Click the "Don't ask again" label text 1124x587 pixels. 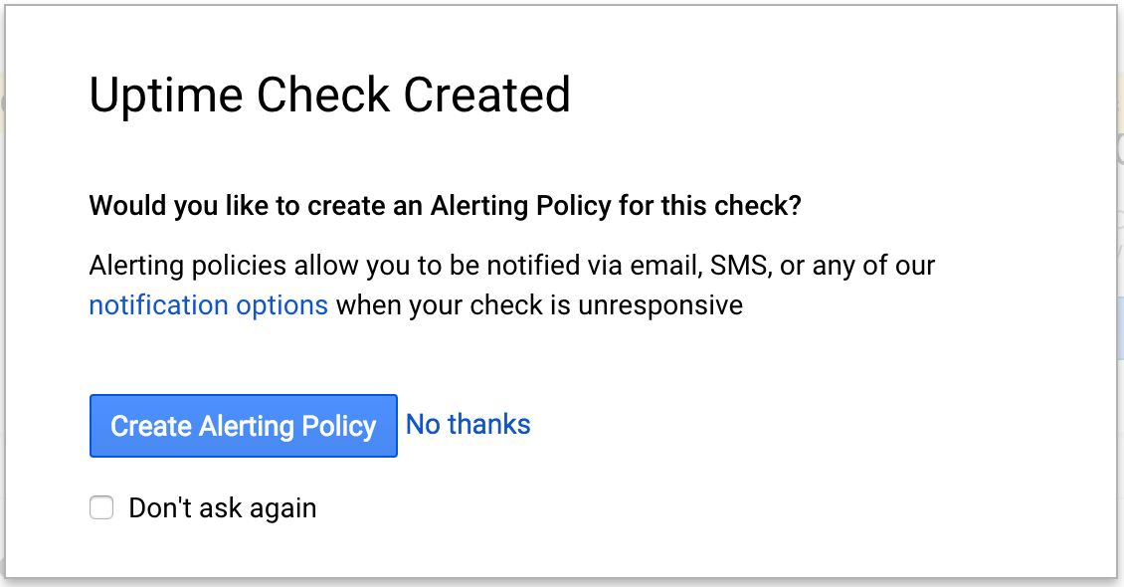click(x=223, y=508)
